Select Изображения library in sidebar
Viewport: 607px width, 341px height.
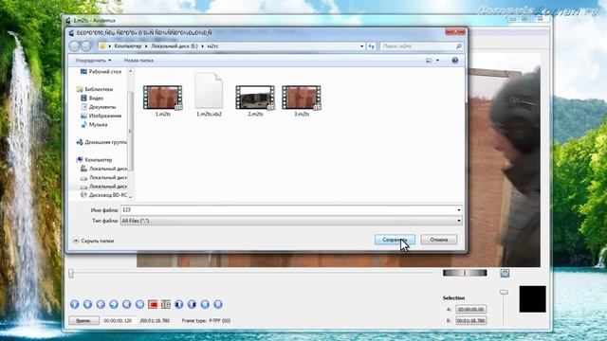click(101, 116)
